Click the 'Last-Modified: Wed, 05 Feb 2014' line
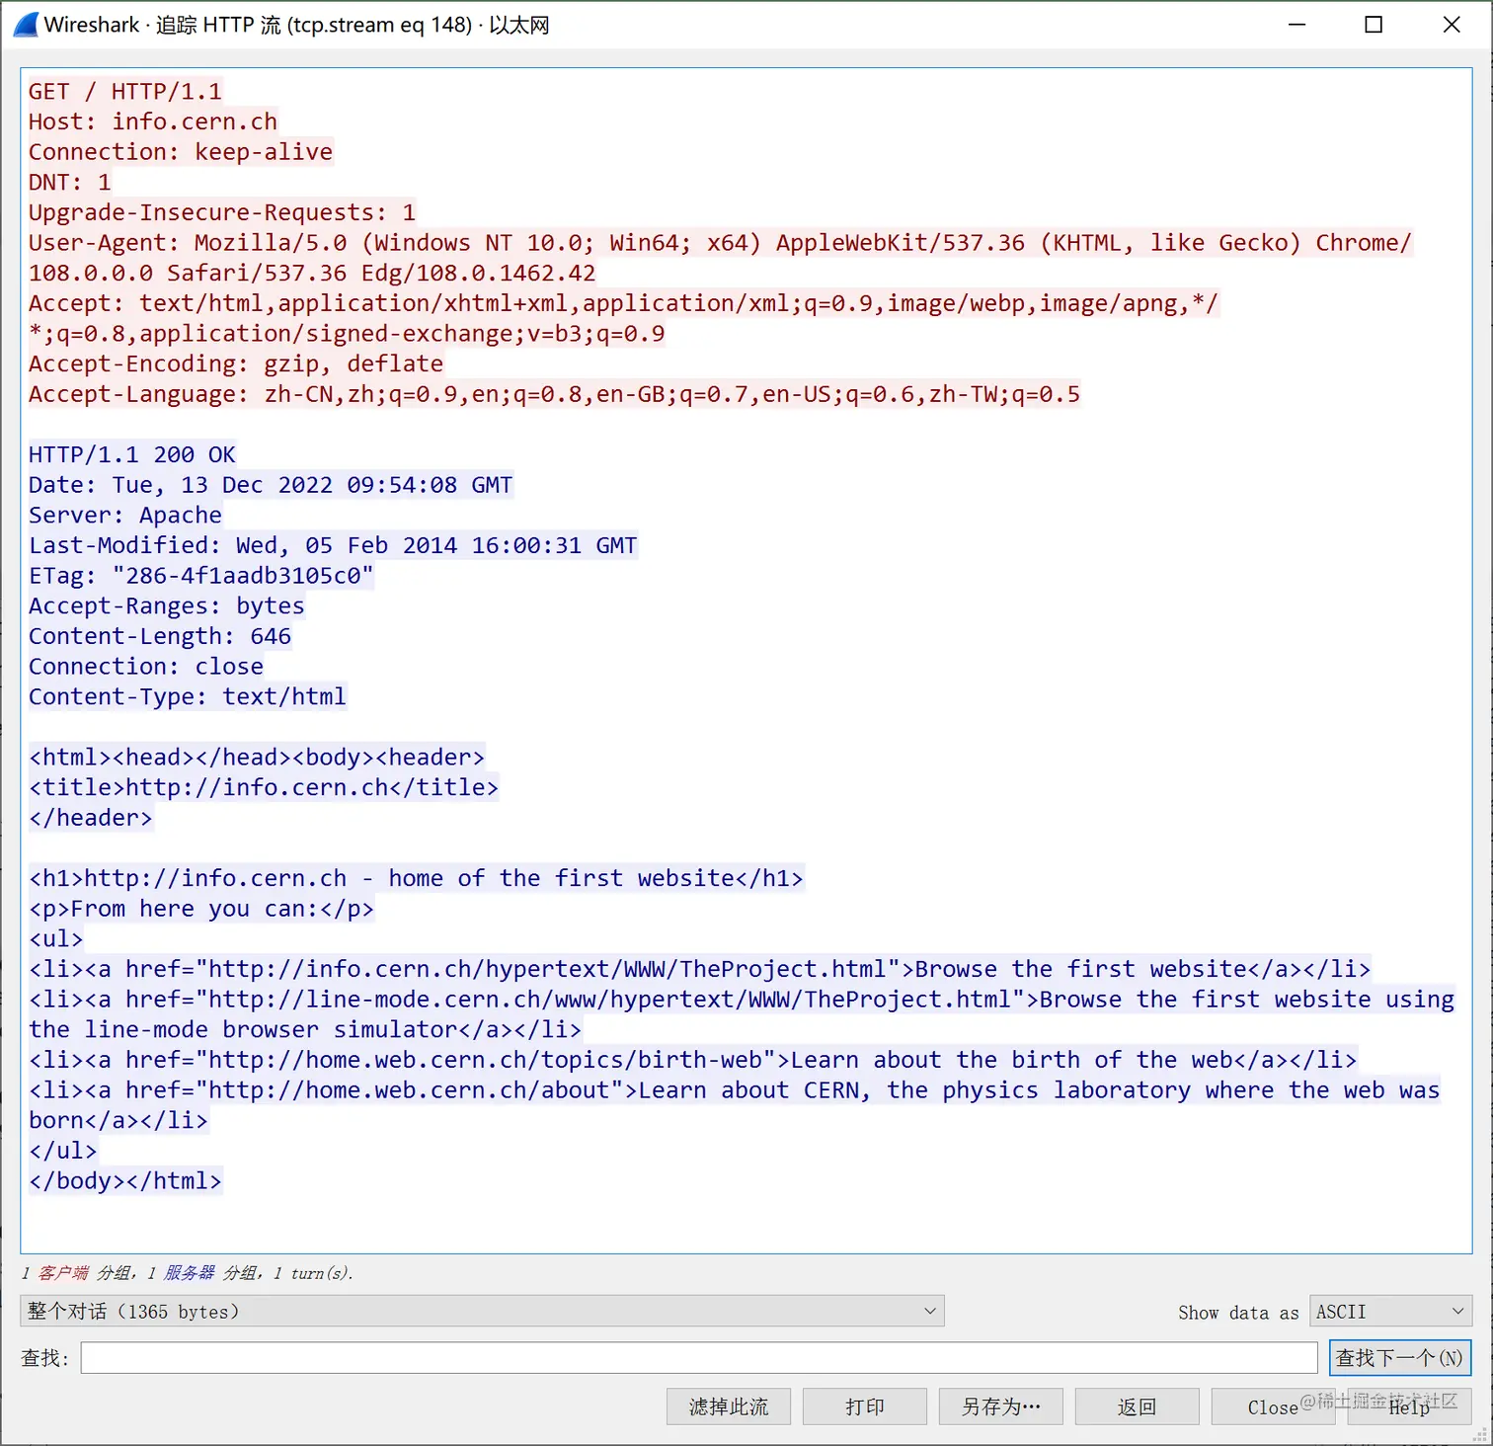 334,545
